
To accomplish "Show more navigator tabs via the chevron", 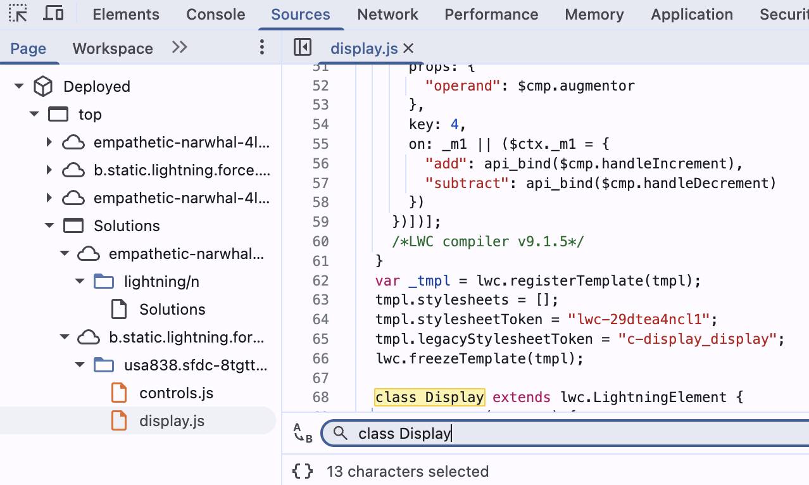I will coord(180,47).
